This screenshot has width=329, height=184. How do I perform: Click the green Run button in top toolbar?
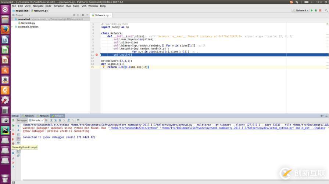click(312, 11)
